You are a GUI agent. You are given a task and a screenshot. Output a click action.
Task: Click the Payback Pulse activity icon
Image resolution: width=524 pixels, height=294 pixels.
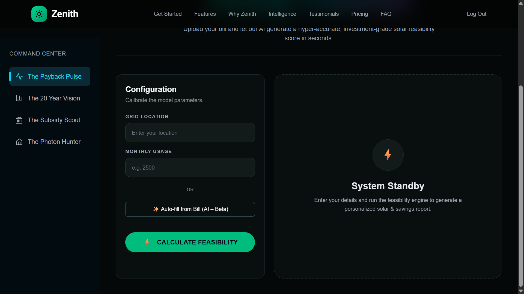click(x=19, y=76)
